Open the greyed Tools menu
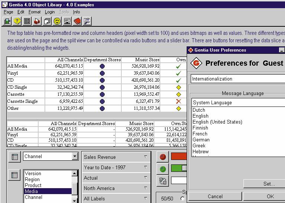Image resolution: width=285 pixels, height=203 pixels. click(64, 12)
